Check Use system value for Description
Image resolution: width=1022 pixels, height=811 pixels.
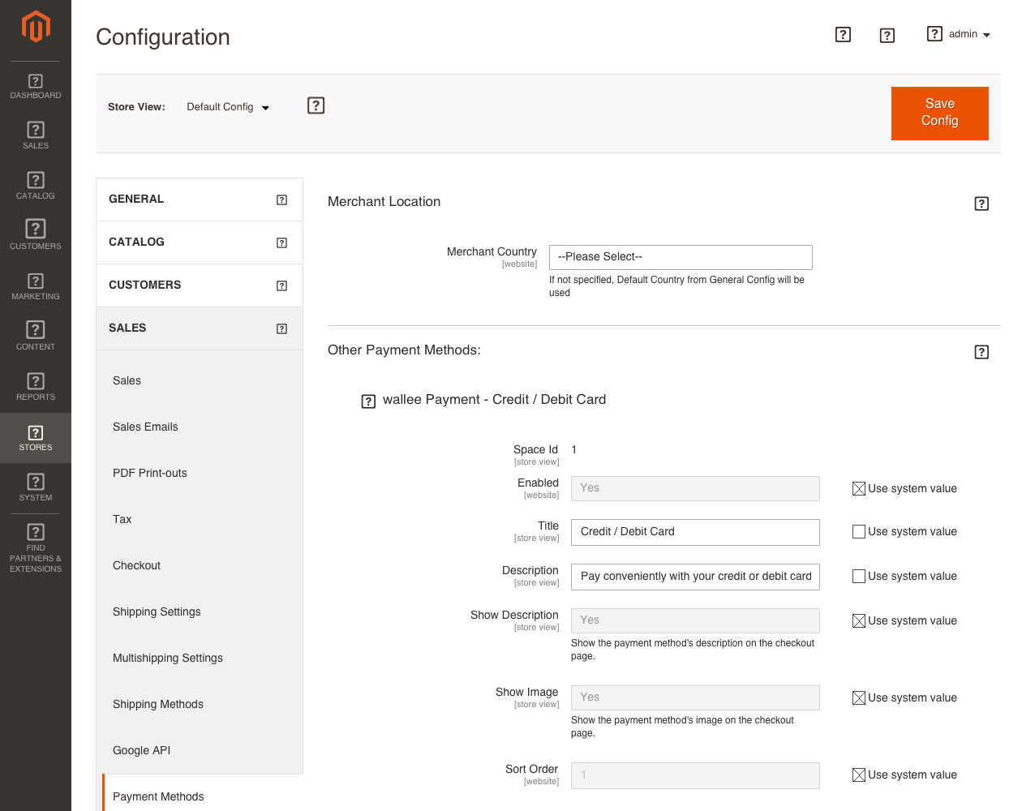coord(858,576)
